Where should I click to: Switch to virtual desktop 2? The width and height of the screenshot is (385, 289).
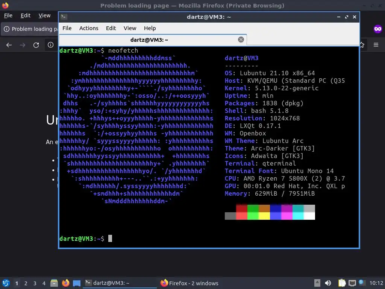(26, 283)
